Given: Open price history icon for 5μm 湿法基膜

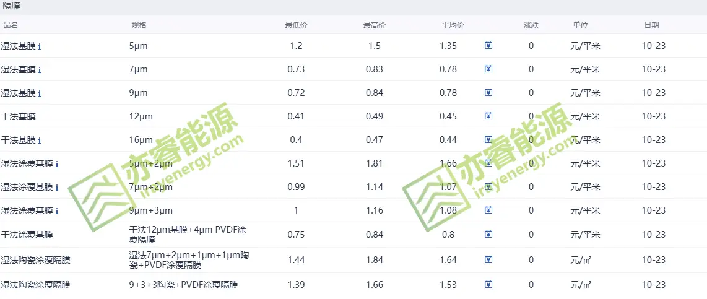Looking at the screenshot, I should [x=488, y=46].
